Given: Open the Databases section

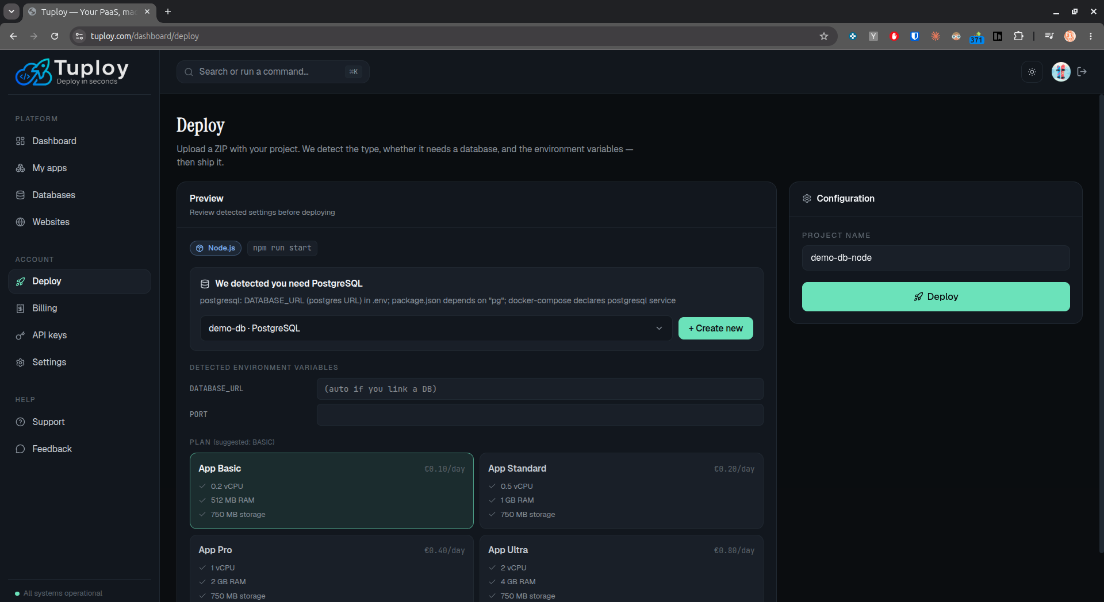Looking at the screenshot, I should (79, 195).
